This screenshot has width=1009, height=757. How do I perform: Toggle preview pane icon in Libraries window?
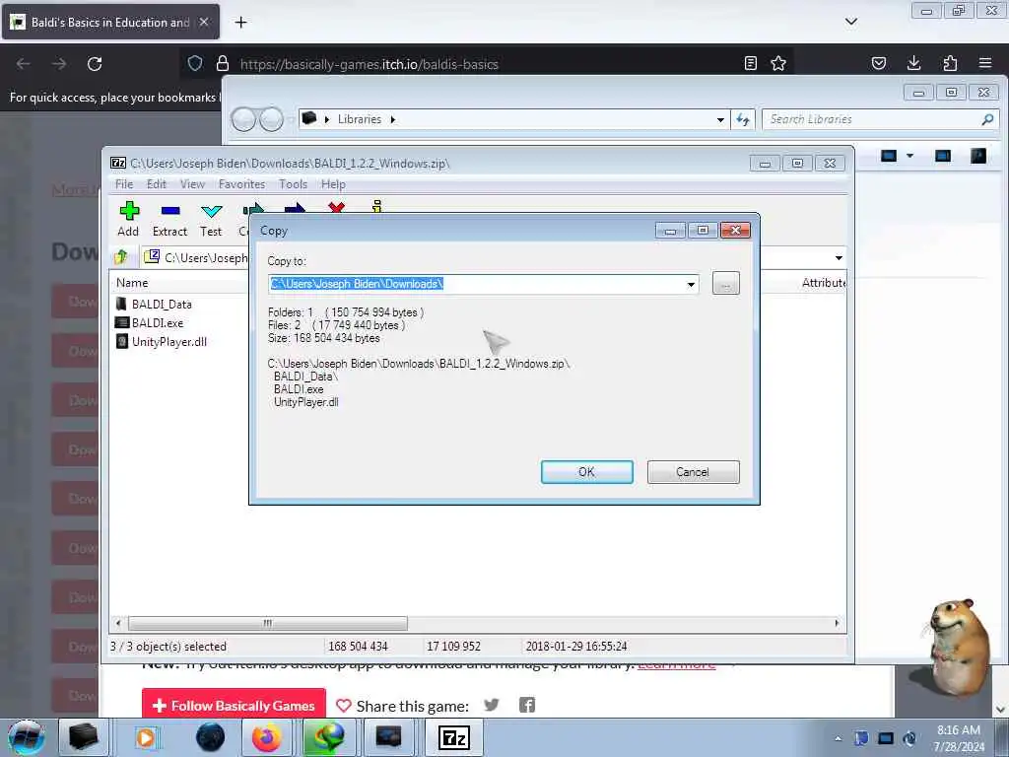[x=943, y=156]
